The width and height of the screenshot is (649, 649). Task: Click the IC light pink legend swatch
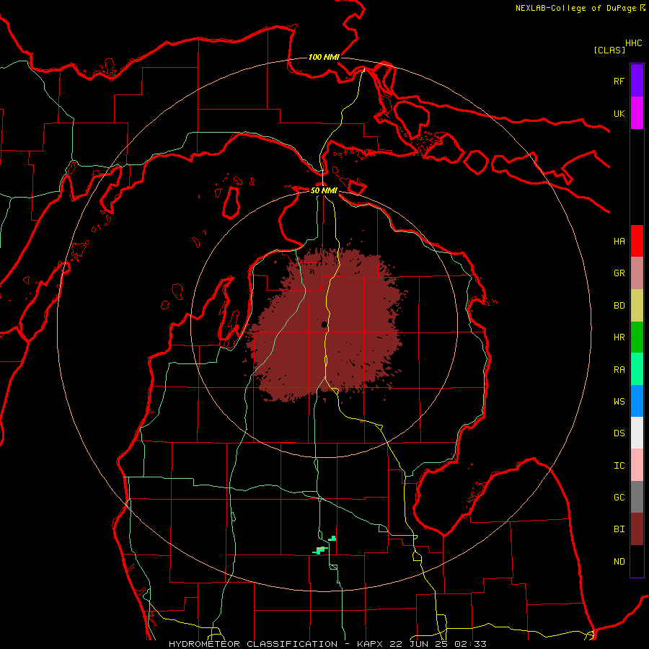coord(637,465)
